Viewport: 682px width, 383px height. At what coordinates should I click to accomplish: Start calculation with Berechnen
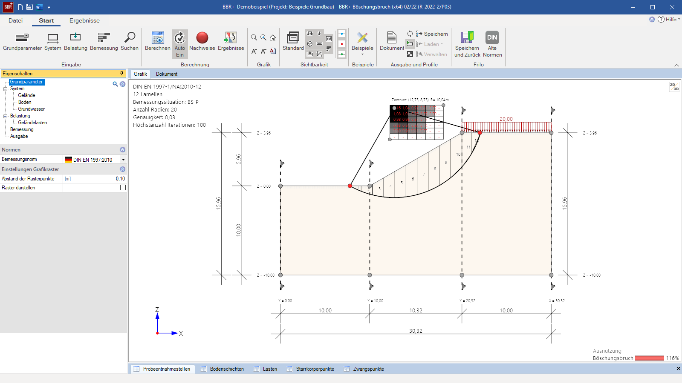158,42
